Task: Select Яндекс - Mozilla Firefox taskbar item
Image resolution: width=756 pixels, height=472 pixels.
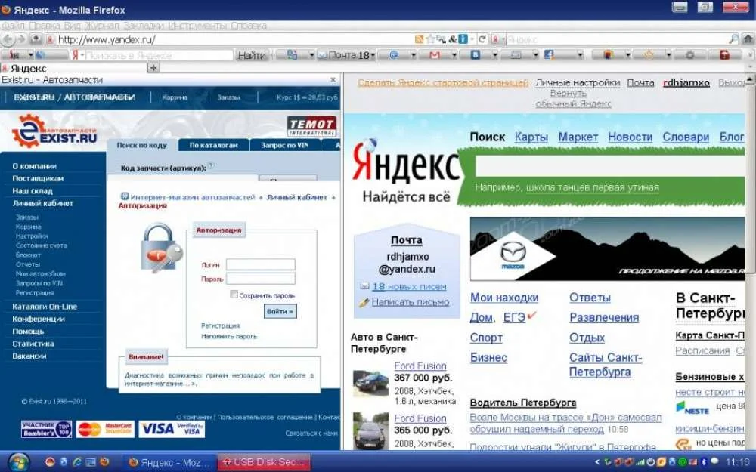Action: tap(169, 462)
